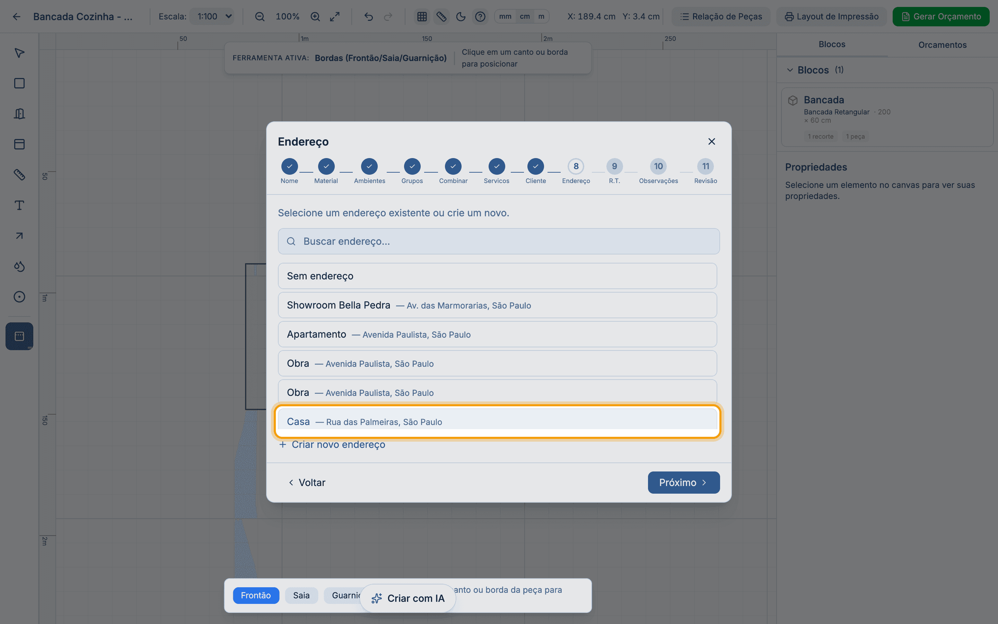Image resolution: width=998 pixels, height=624 pixels.
Task: Collapse the Blocos (1) section
Action: point(790,70)
